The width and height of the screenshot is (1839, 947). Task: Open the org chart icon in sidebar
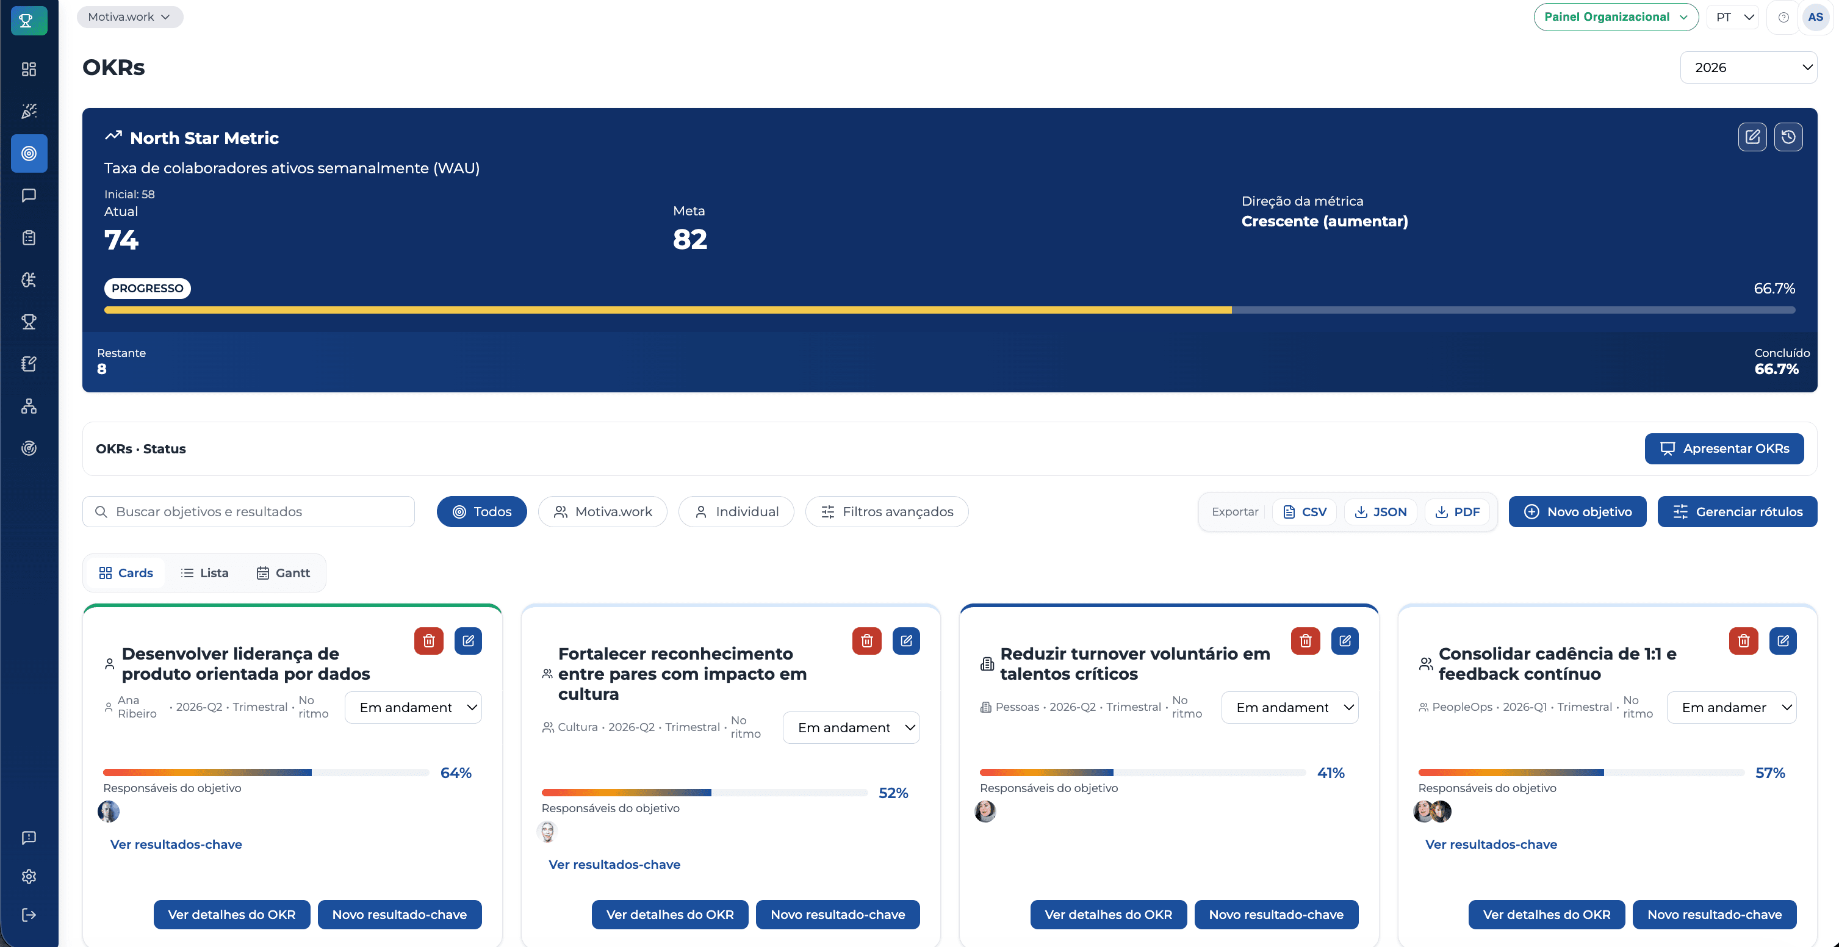29,406
